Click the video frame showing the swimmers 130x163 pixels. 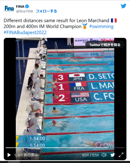(x=65, y=94)
